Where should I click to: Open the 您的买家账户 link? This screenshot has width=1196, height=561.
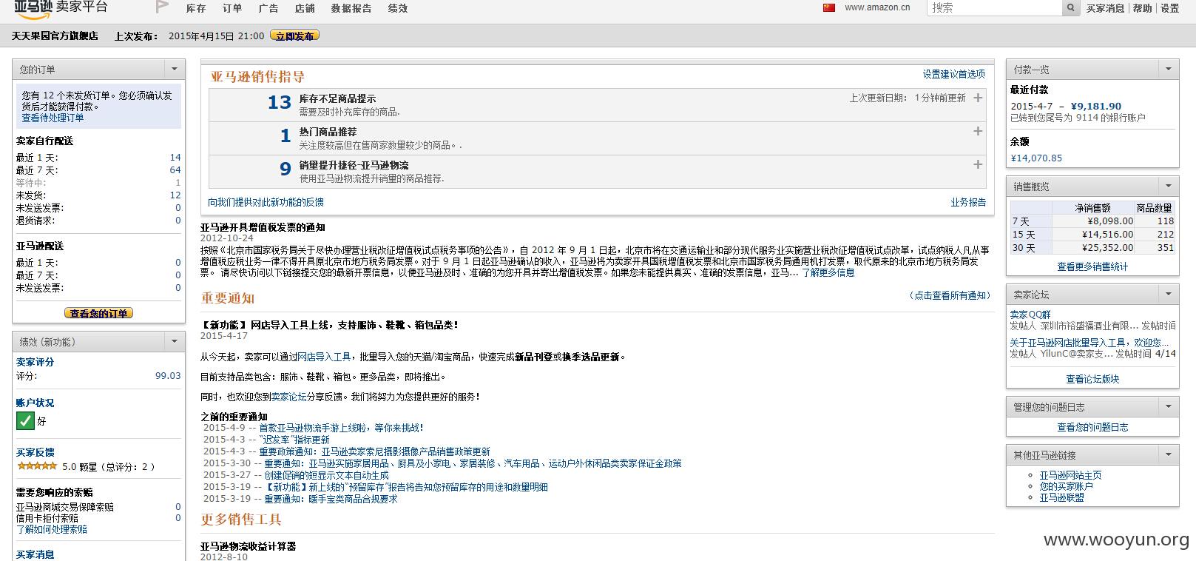[x=1066, y=486]
